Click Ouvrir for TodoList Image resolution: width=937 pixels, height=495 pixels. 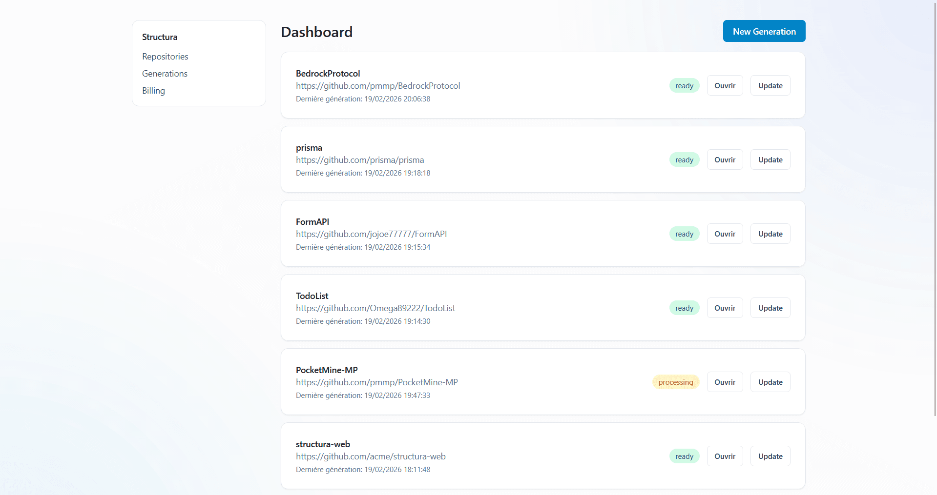[725, 308]
